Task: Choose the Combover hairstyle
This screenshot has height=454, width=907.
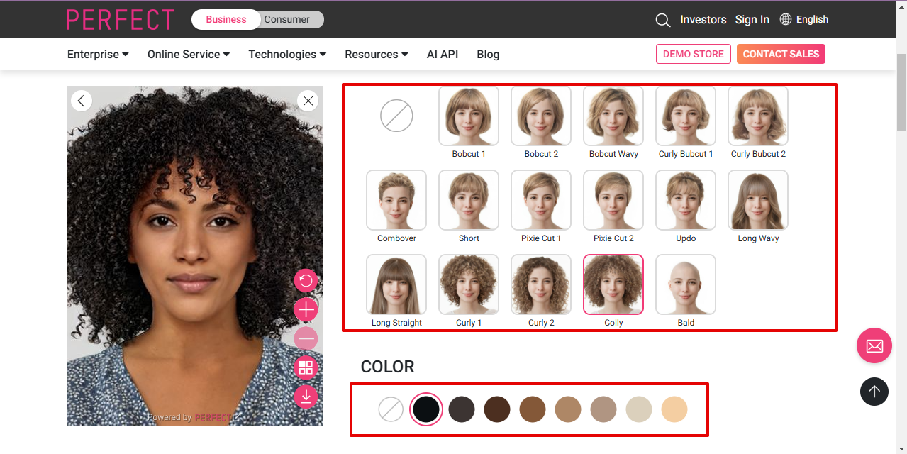Action: tap(396, 200)
